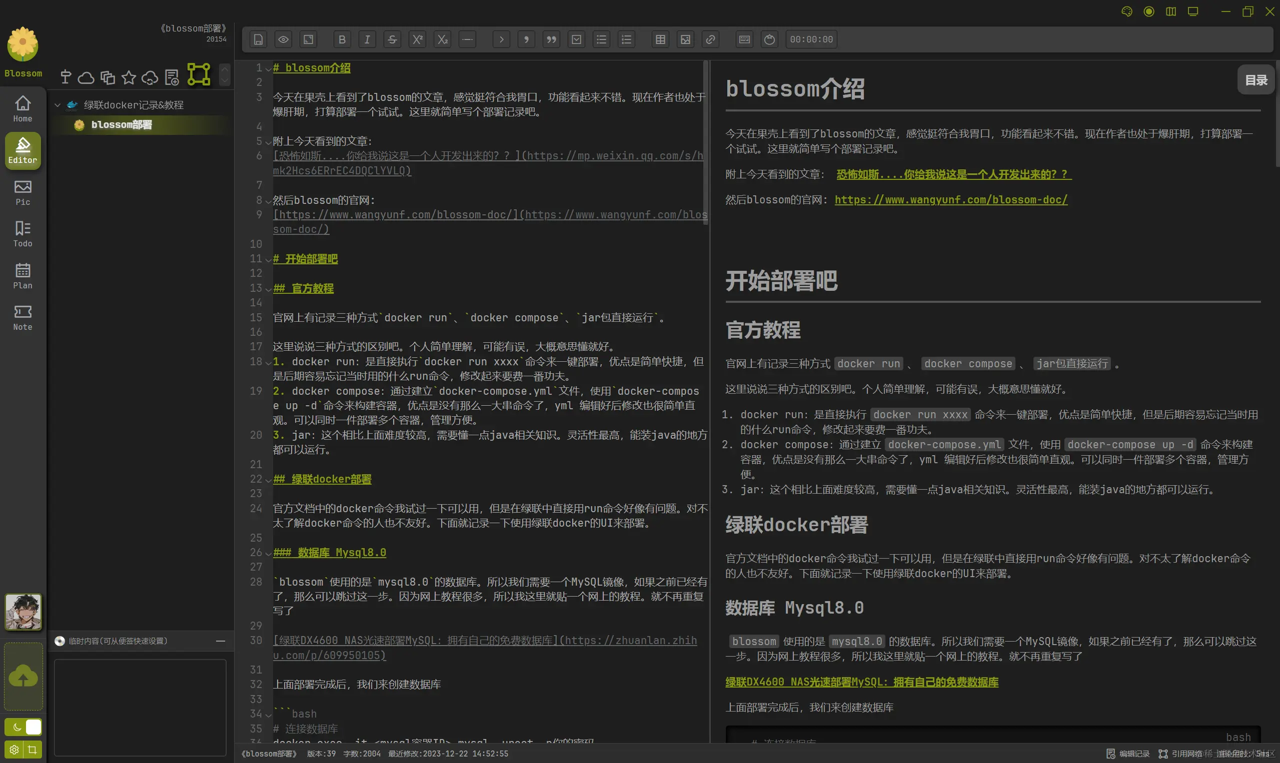Switch to the Pic panel

tap(22, 192)
